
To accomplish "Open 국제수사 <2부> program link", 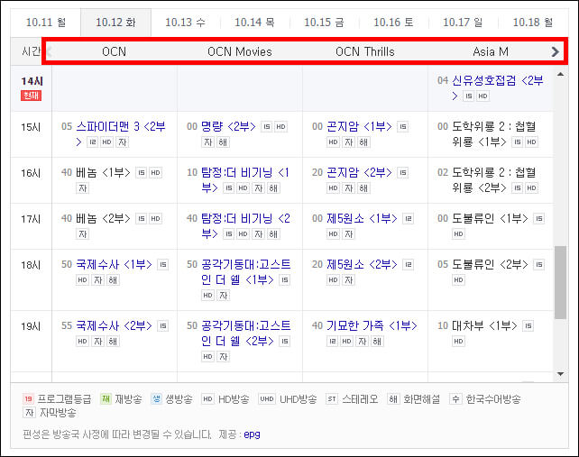I will click(x=115, y=325).
